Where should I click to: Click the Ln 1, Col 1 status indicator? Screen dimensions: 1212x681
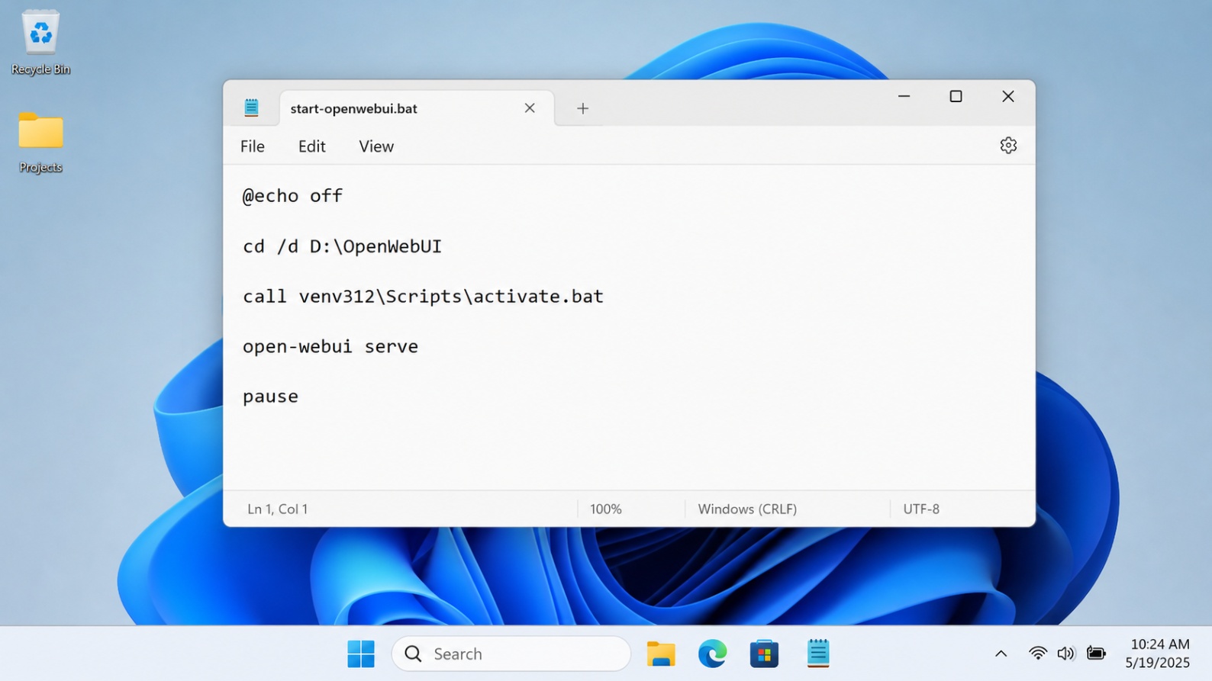pos(278,509)
